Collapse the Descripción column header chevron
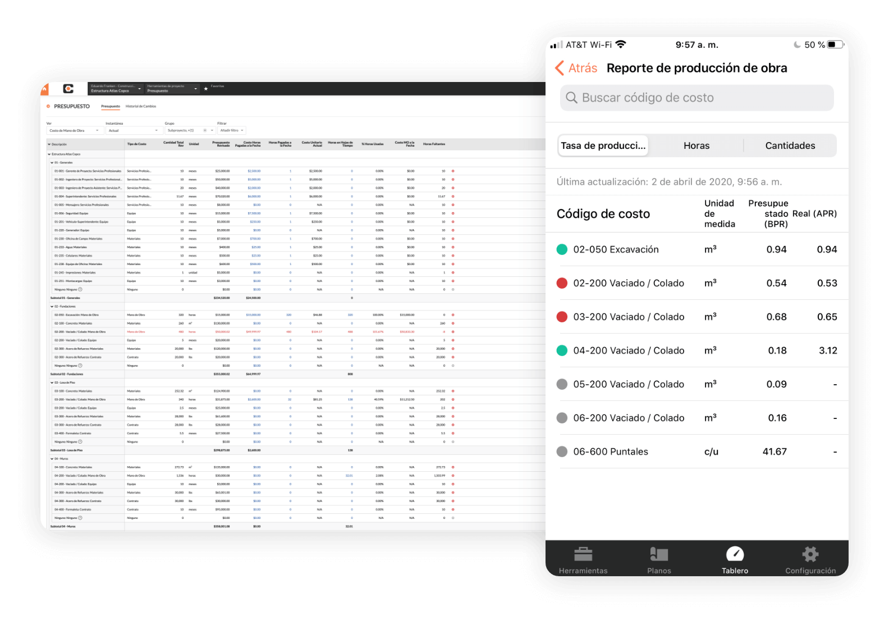Screen dimensions: 889x620 (49, 144)
